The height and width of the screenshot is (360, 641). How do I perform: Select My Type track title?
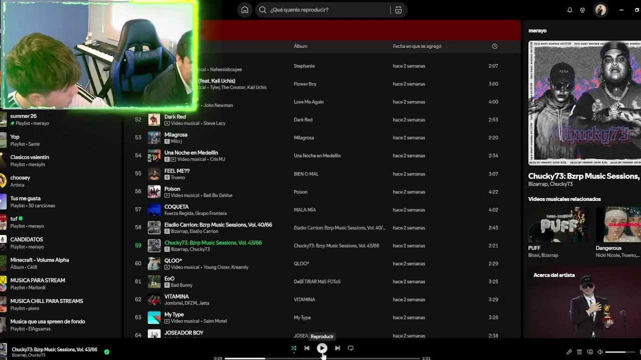point(174,314)
